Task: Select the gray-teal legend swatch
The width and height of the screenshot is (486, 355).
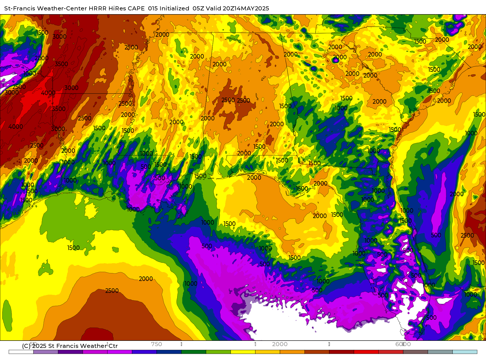Action: point(440,352)
